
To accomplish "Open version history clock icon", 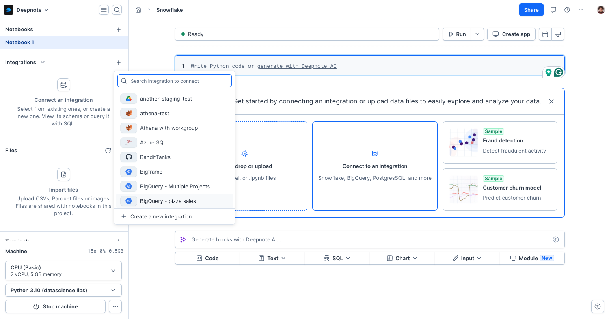I will 567,10.
